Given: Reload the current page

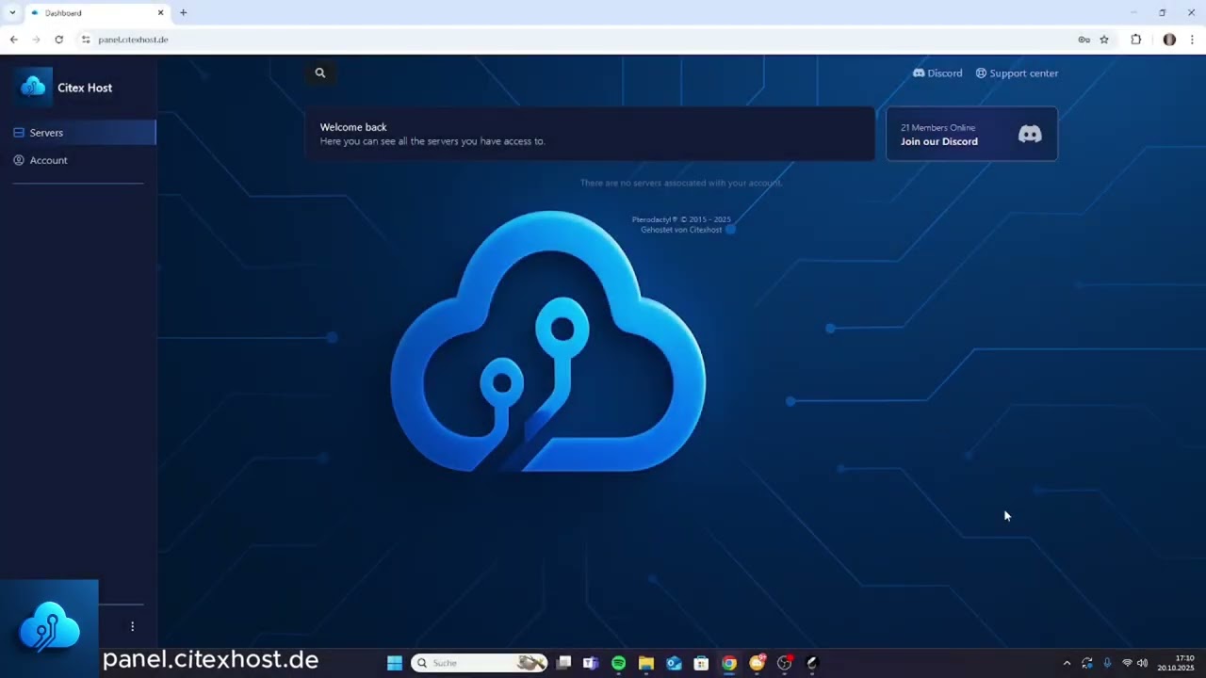Looking at the screenshot, I should [58, 40].
